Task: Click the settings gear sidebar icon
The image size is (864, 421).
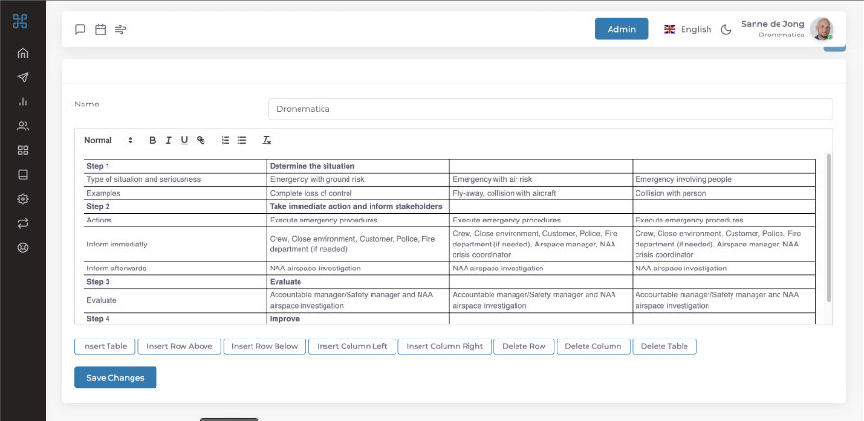Action: 23,199
